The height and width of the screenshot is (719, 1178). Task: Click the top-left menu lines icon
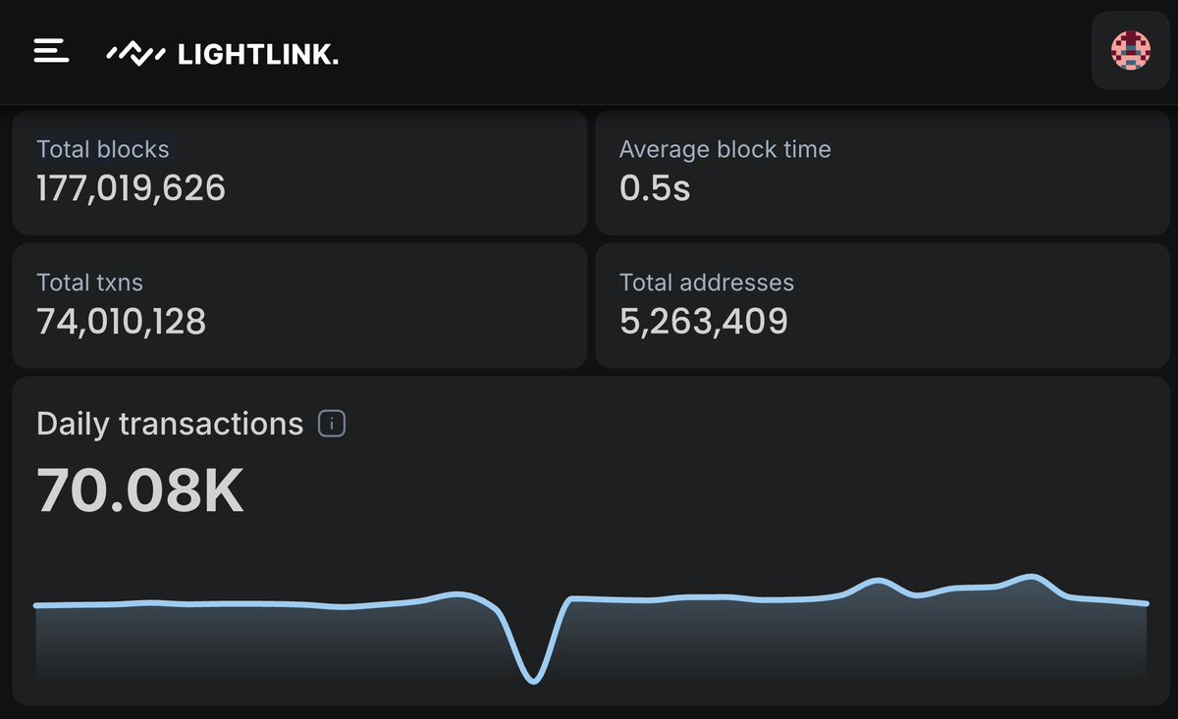(50, 50)
